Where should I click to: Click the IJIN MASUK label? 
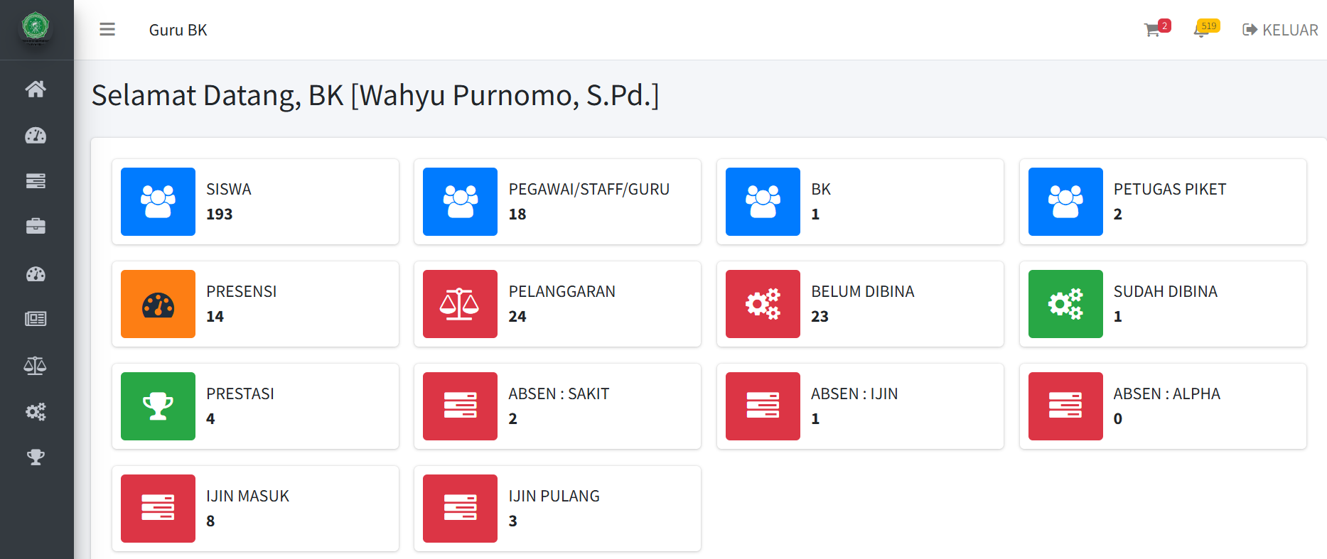tap(248, 496)
